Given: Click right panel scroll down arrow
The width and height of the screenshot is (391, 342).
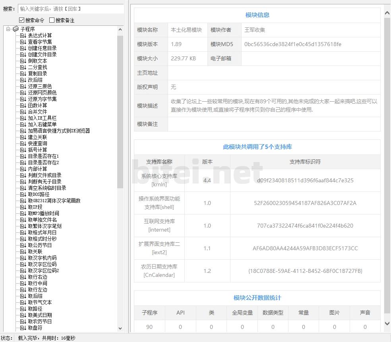Looking at the screenshot, I should point(387,324).
